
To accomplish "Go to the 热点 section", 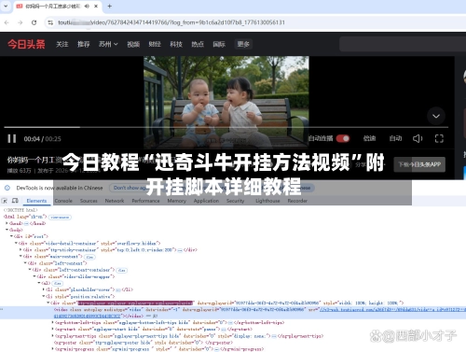I will point(198,44).
